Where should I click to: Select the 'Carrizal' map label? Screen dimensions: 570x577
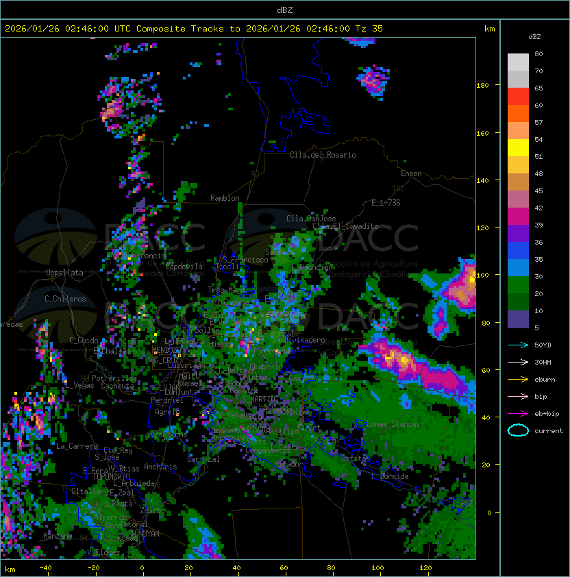click(203, 459)
